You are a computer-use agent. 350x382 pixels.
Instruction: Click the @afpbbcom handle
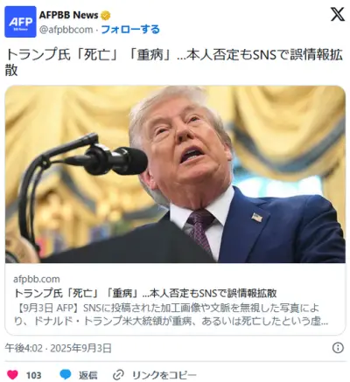(66, 30)
